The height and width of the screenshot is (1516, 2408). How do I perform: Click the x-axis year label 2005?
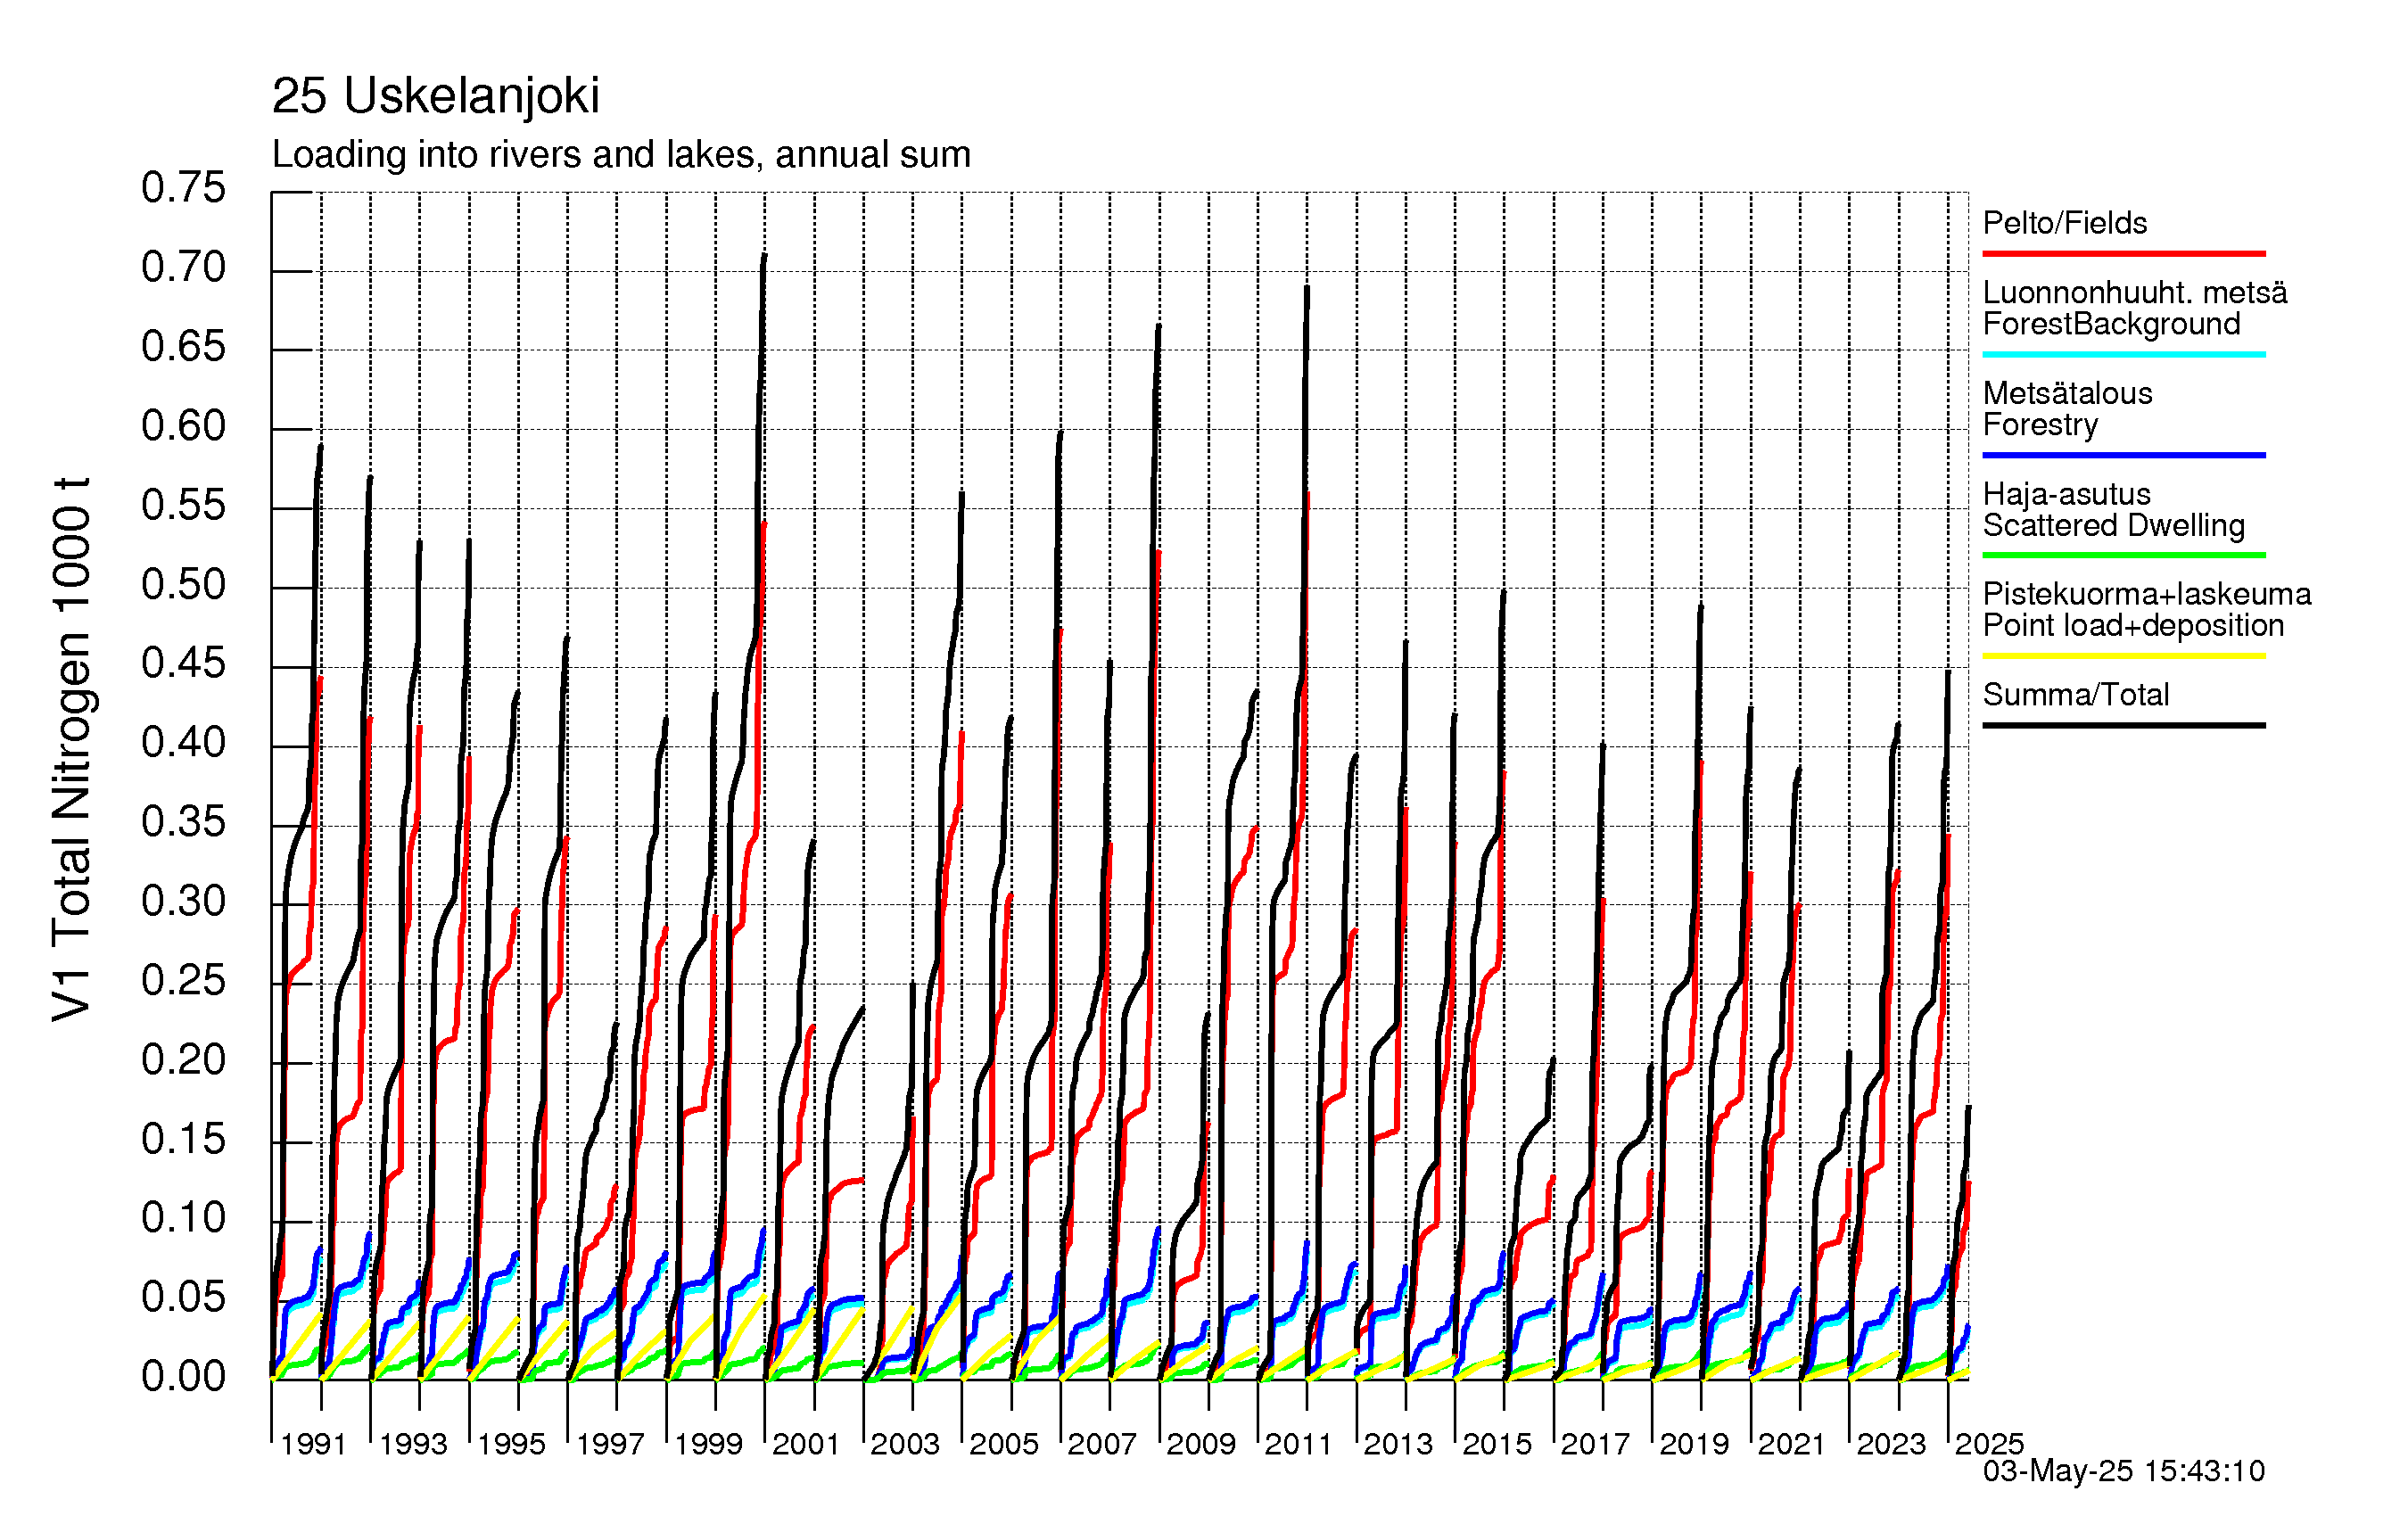click(1004, 1444)
